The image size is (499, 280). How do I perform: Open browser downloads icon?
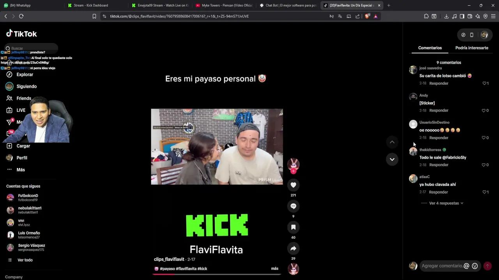pyautogui.click(x=446, y=16)
